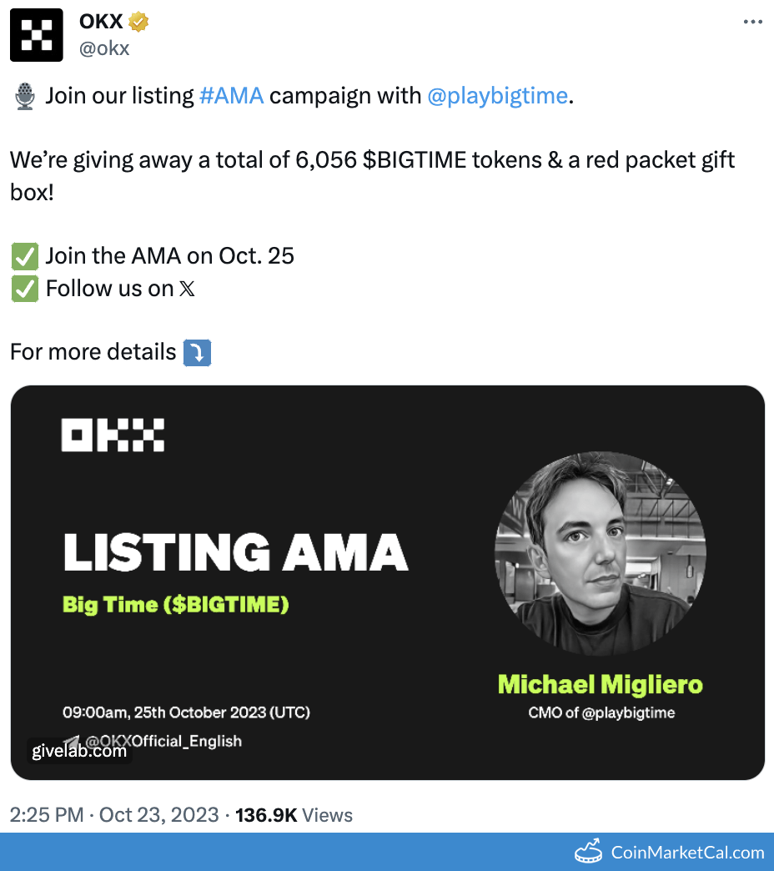The width and height of the screenshot is (774, 871).
Task: Click the green checkmark beside Follow us
Action: [x=24, y=289]
